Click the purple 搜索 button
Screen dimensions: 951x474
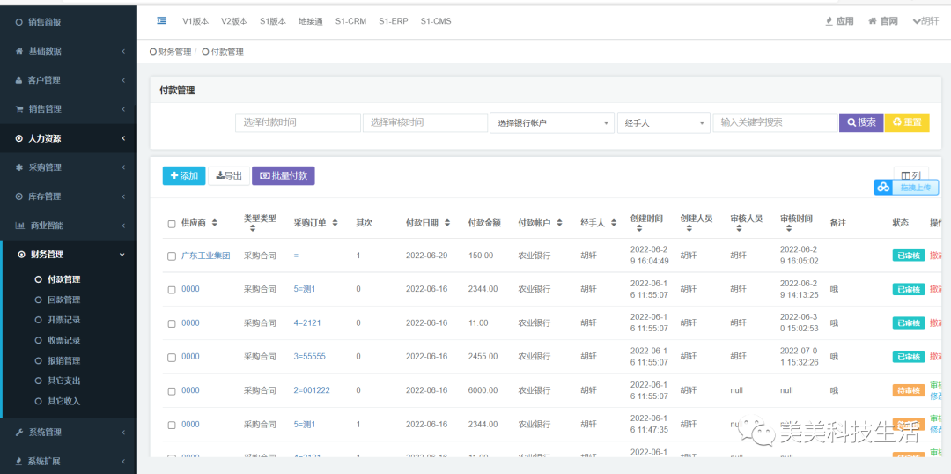point(860,122)
